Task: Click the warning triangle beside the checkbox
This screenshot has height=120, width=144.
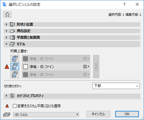Action: tap(7, 106)
